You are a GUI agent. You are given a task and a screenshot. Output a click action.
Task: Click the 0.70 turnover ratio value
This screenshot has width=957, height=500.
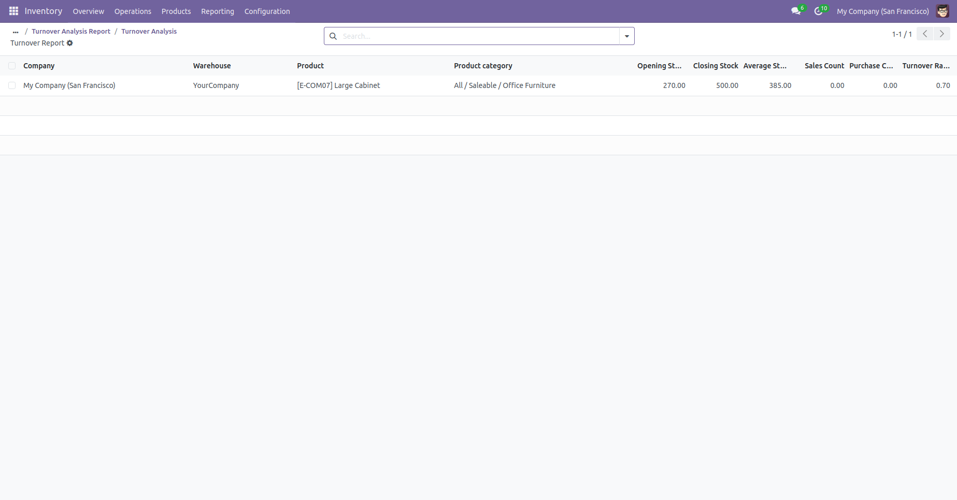pos(943,85)
